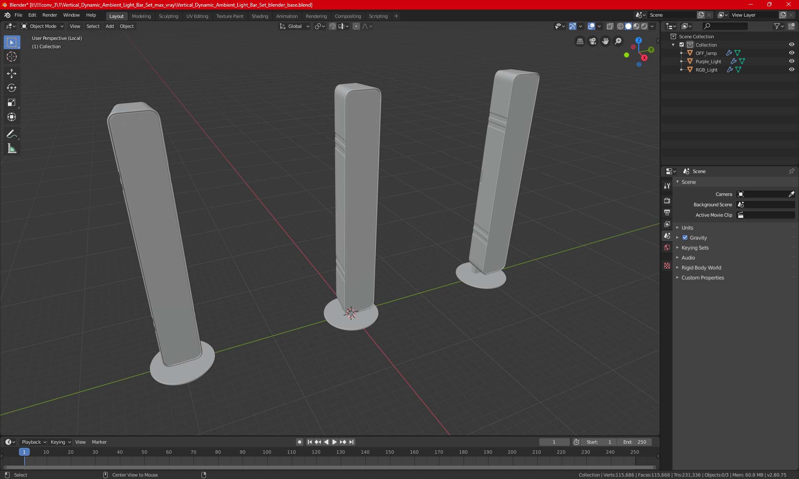Screen dimensions: 799x479
Task: Expand the Keying Sets panel
Action: point(695,248)
